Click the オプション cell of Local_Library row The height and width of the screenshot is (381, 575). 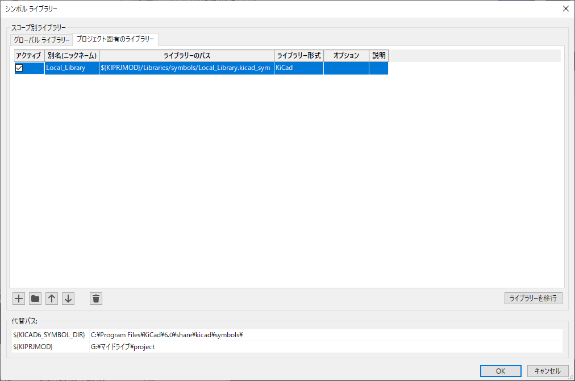346,68
